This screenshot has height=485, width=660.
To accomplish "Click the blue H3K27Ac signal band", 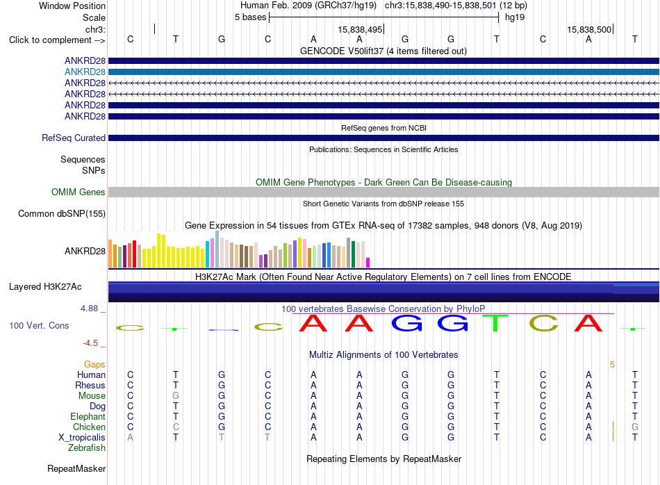I will 383,292.
